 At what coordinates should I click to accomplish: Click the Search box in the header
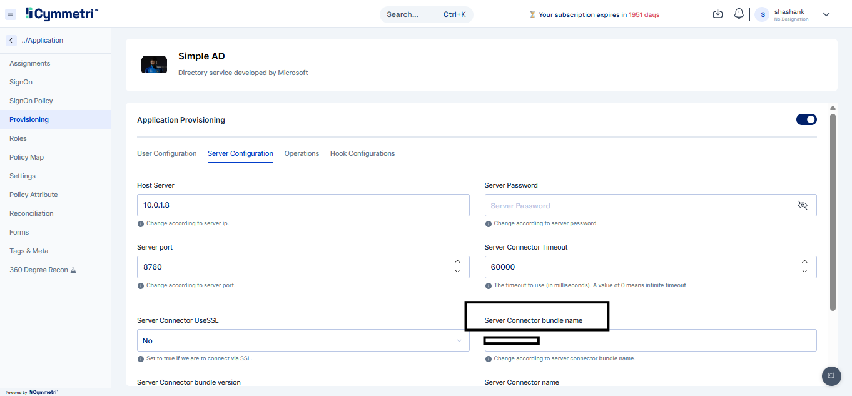426,14
